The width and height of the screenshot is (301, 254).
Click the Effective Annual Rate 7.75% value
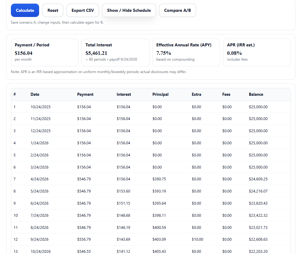click(164, 53)
